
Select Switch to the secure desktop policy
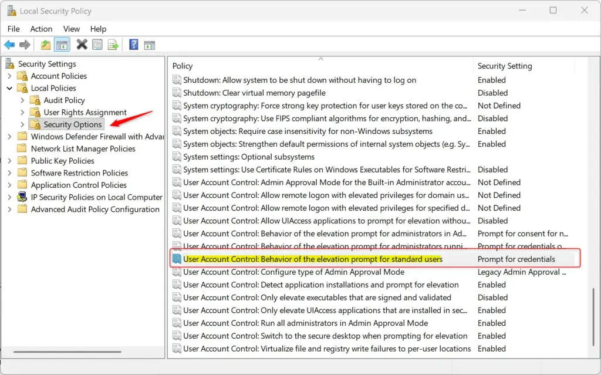(325, 336)
